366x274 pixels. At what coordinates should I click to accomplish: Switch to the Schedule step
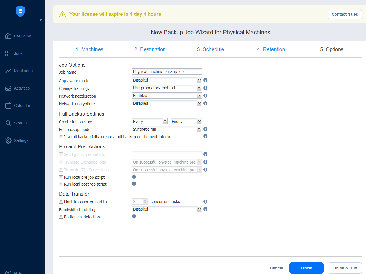[x=211, y=49]
